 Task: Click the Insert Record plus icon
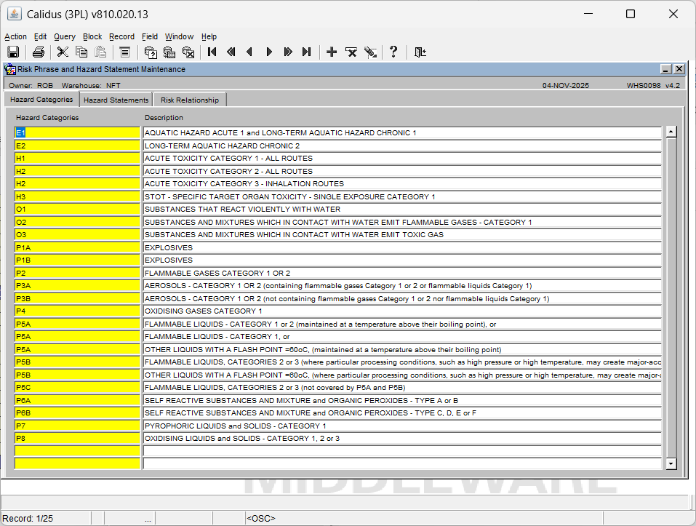point(332,52)
